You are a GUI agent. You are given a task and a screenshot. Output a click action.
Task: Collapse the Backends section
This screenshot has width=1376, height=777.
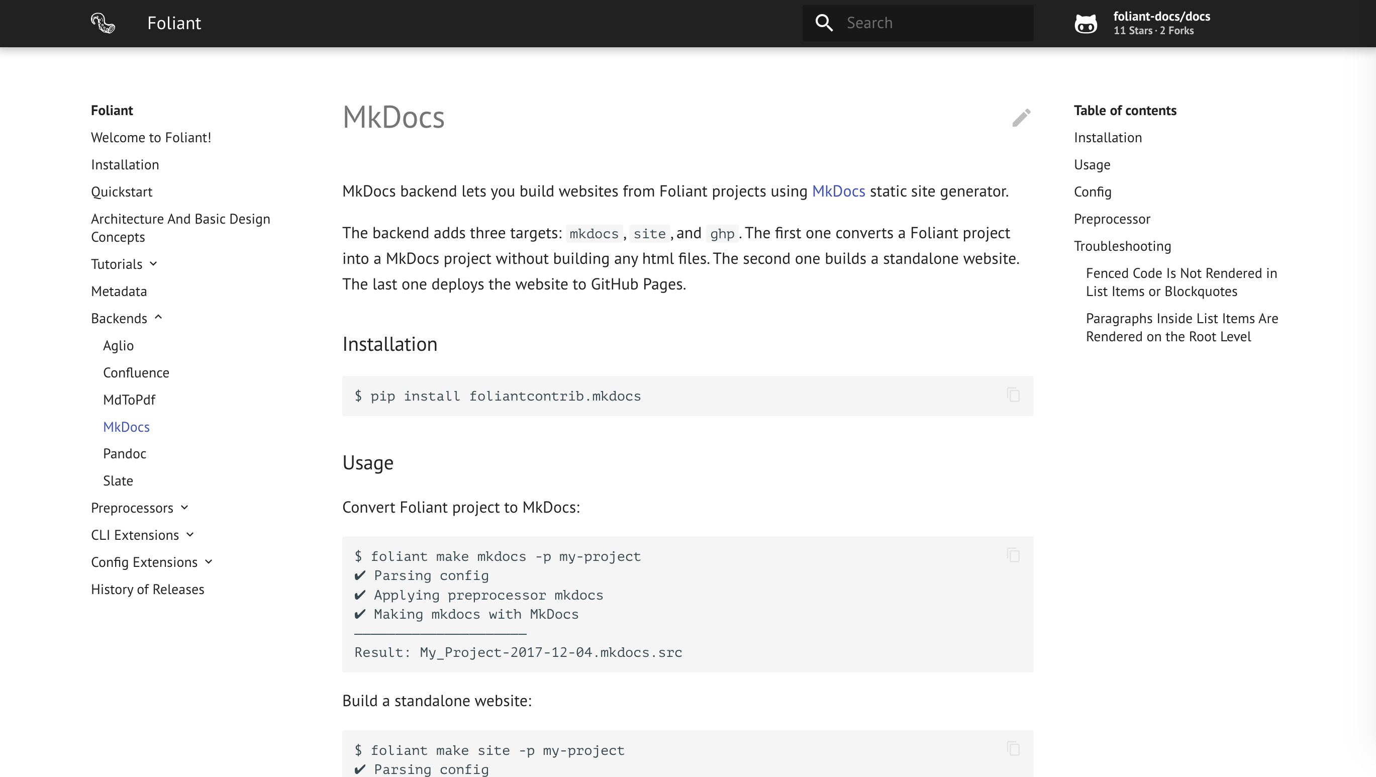(158, 318)
